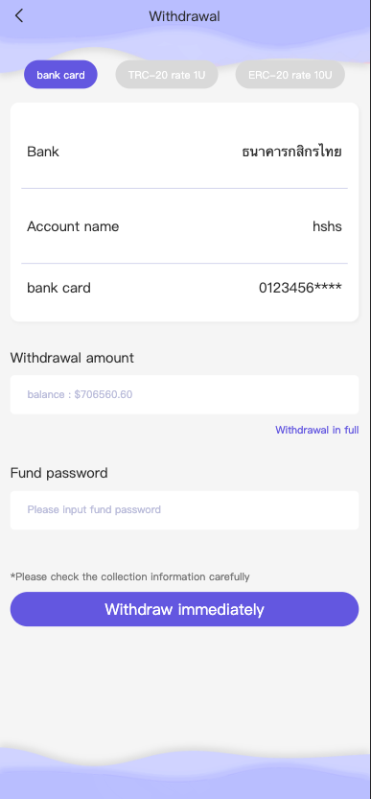
Task: Click the Withdrawal page title
Action: click(x=184, y=16)
